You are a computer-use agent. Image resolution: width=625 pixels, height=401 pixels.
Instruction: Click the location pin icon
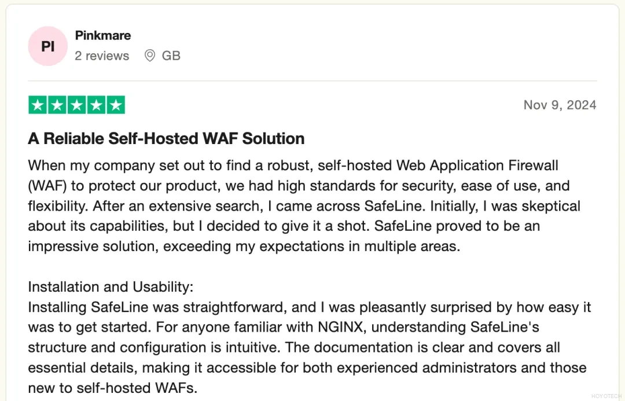(x=149, y=56)
